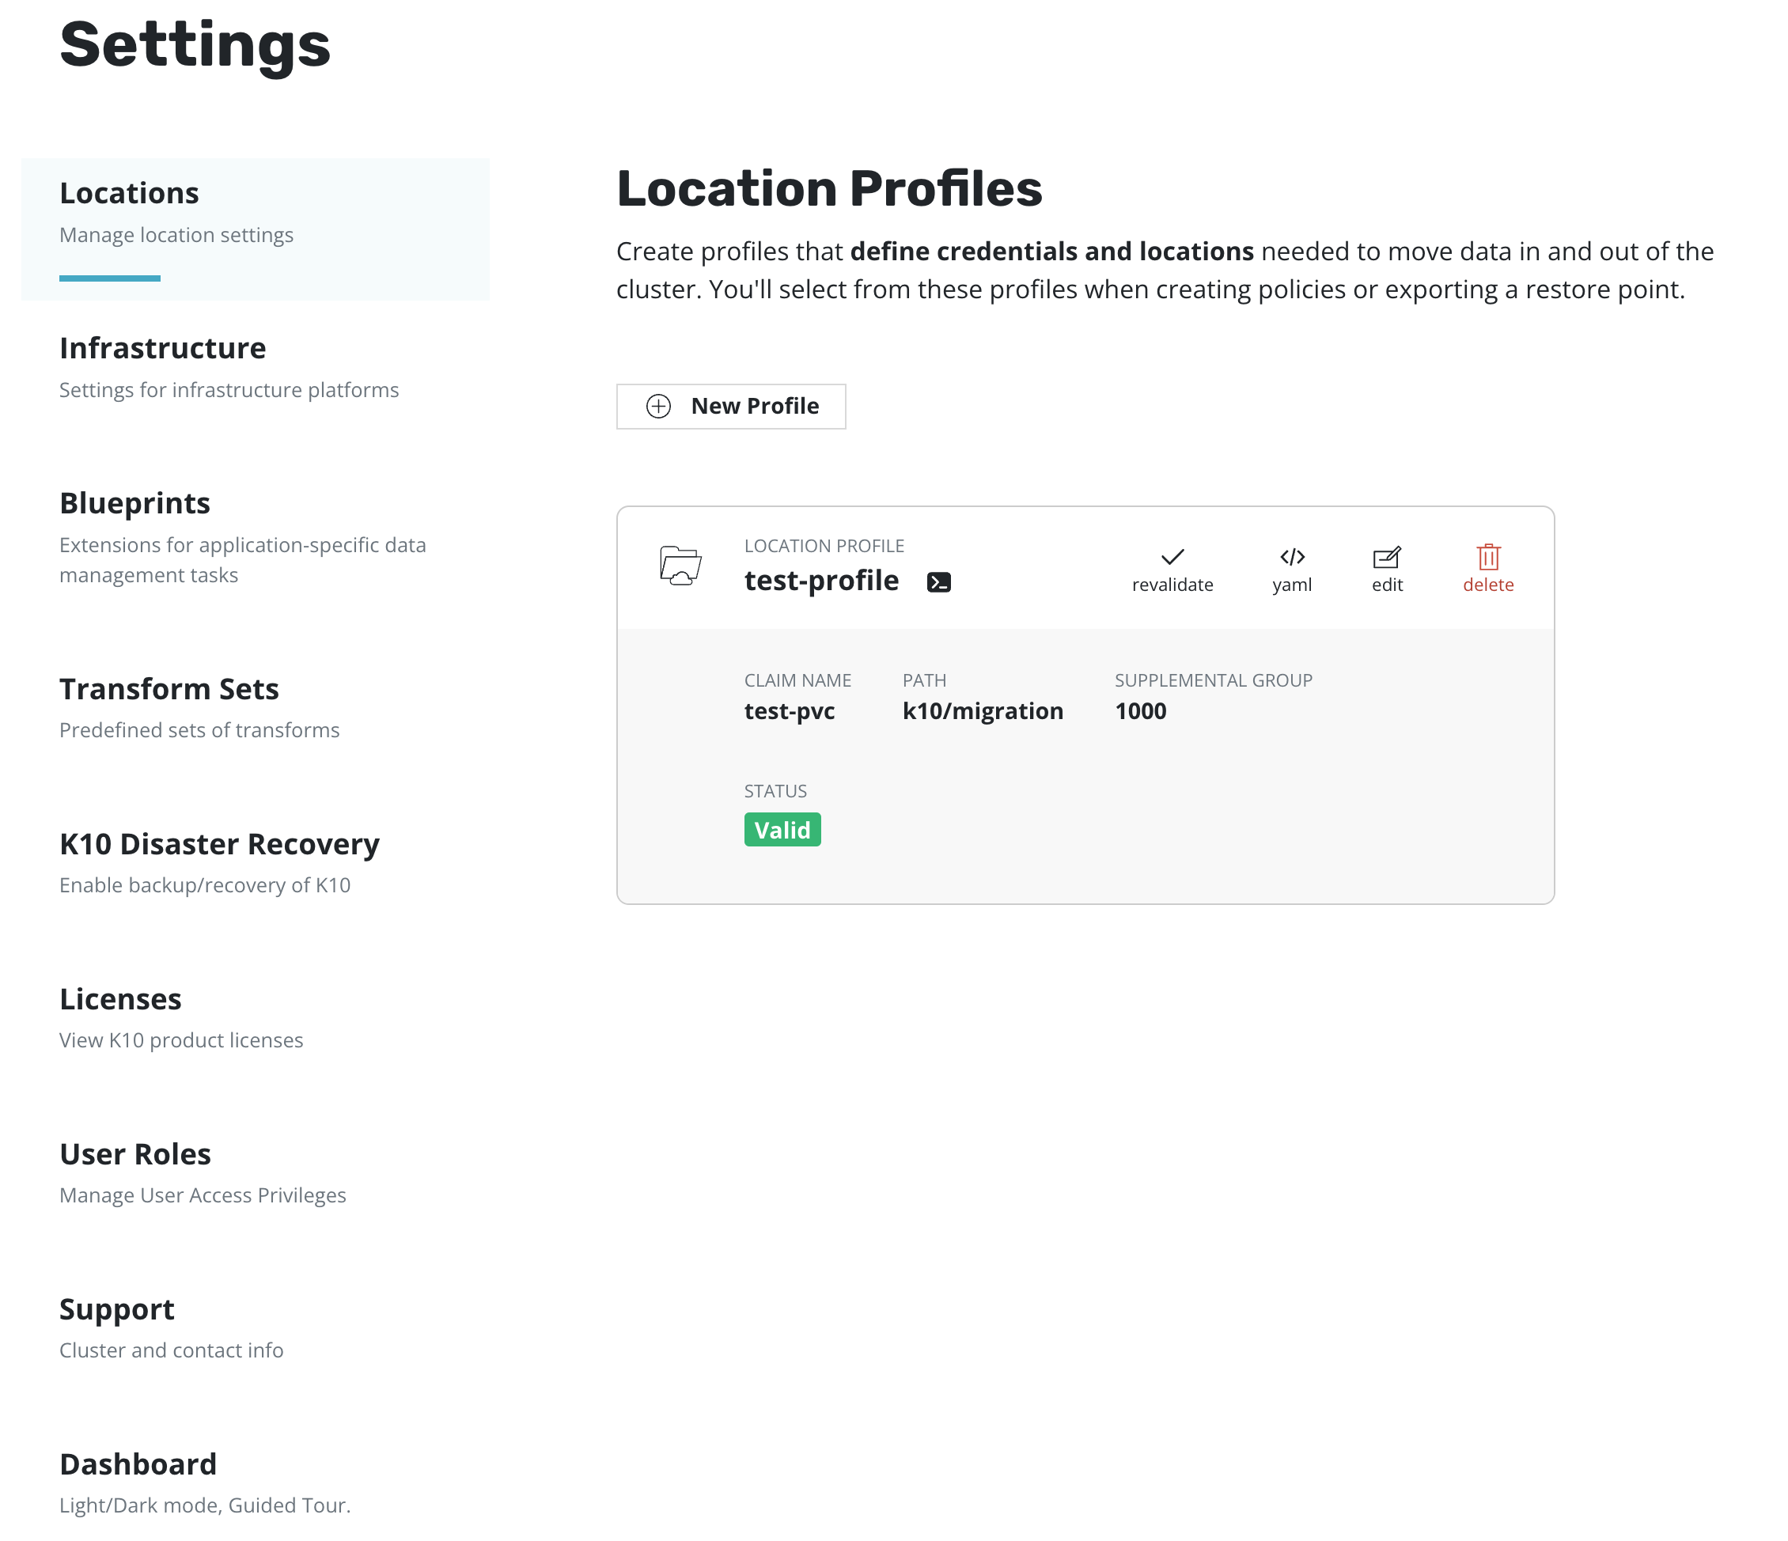Navigate to Transform Sets
1788x1541 pixels.
(169, 689)
